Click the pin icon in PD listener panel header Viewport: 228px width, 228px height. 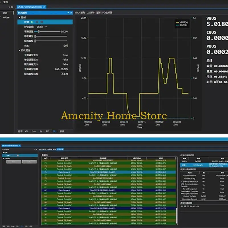click(x=36, y=149)
